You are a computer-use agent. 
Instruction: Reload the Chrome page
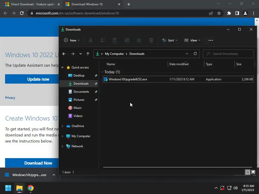(x=22, y=13)
